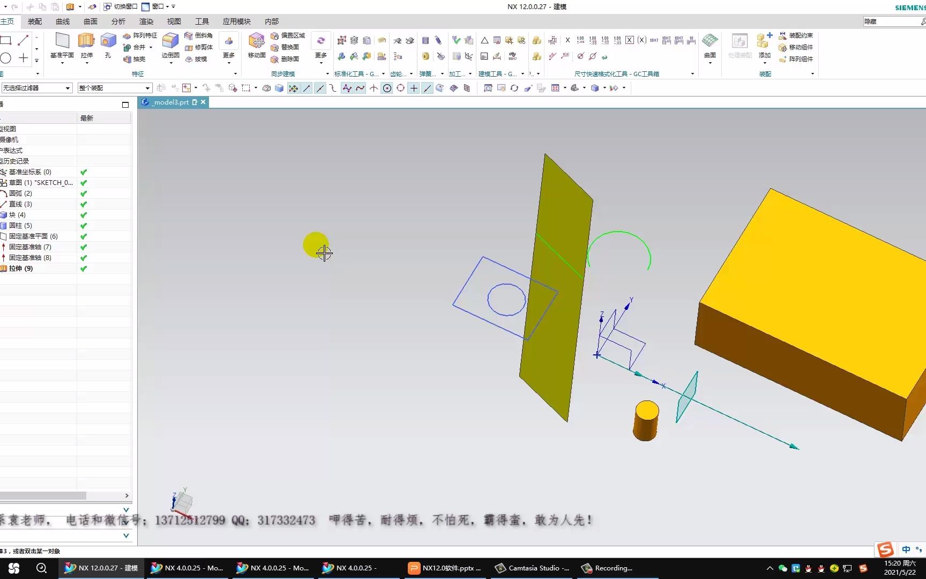Open the Camtasia Studio taskbar window
Screen dimensions: 926x579
(x=532, y=568)
